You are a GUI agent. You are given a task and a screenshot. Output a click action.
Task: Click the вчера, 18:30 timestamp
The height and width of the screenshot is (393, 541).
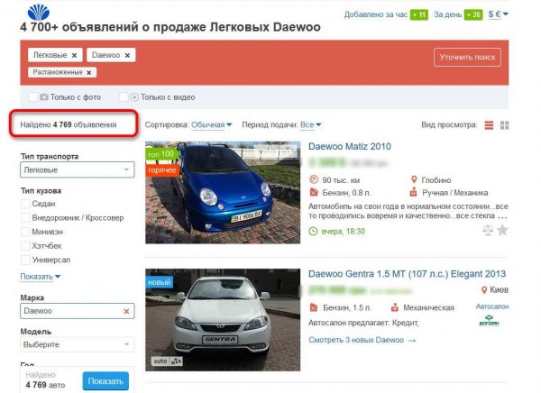(x=343, y=231)
